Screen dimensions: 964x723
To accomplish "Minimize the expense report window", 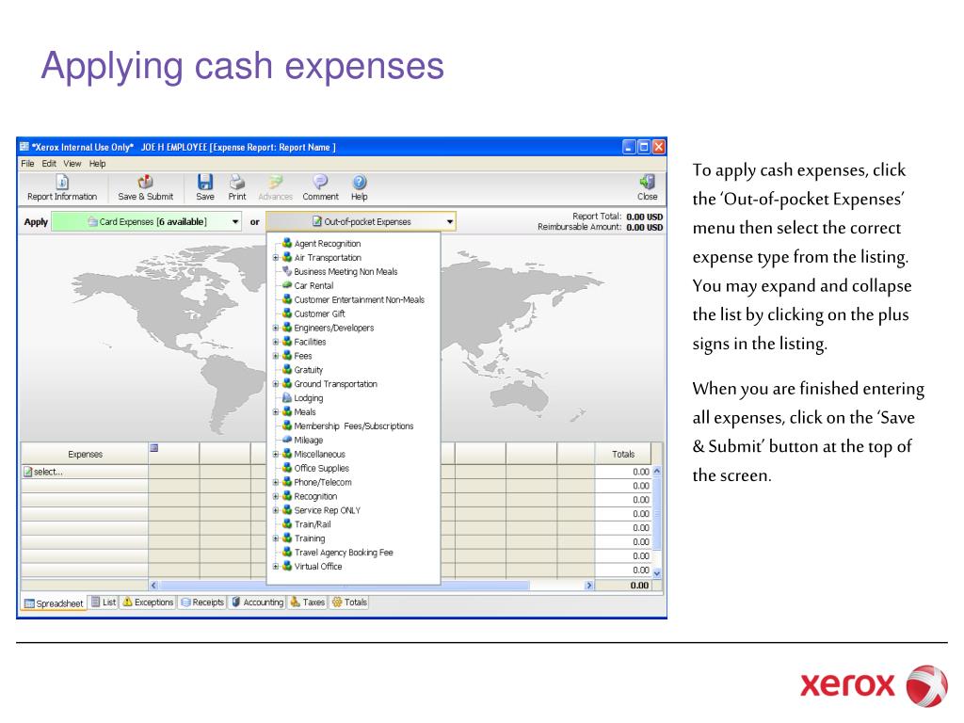I will 629,147.
